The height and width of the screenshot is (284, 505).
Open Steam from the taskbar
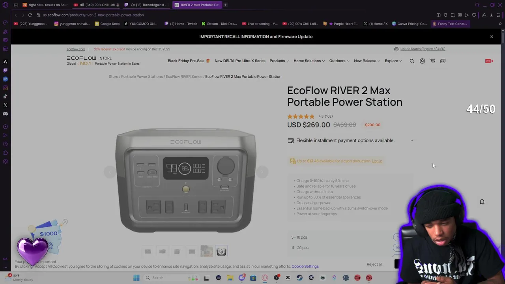click(x=299, y=278)
